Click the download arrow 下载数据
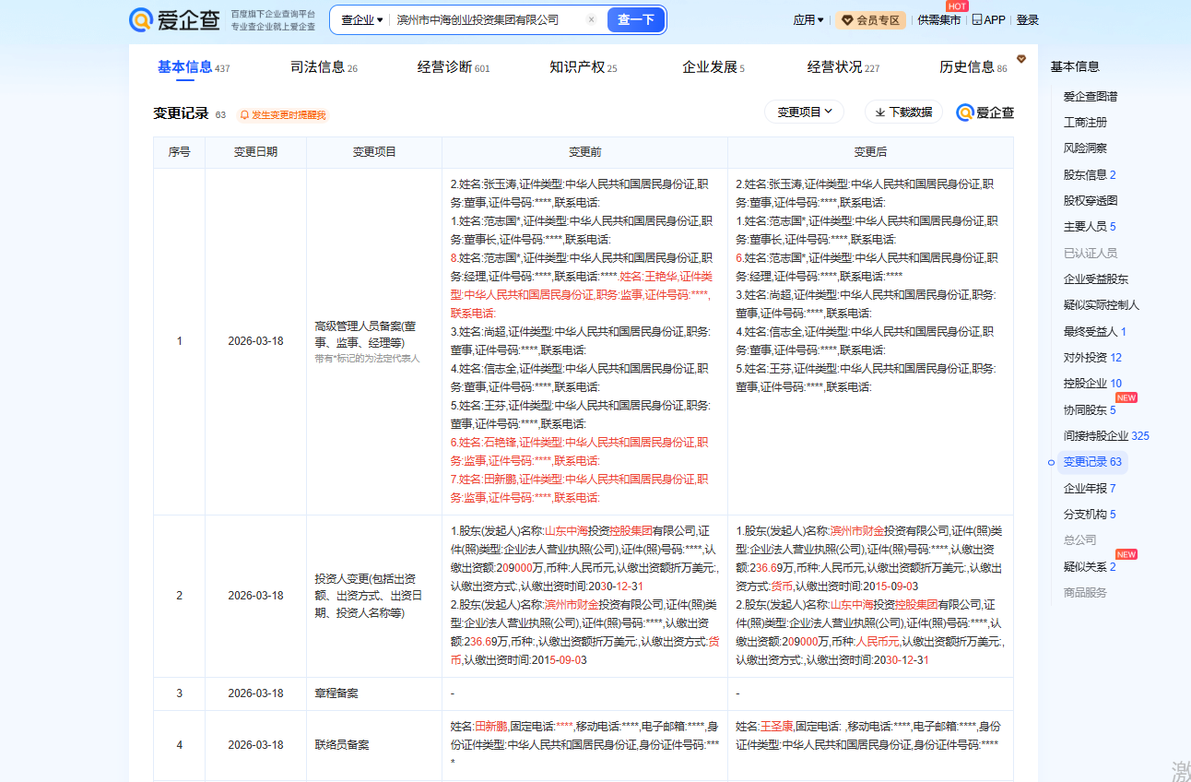The width and height of the screenshot is (1191, 782). tap(880, 113)
